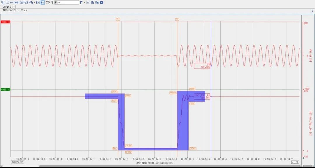Click the x 1/5 scale button

click(295, 162)
